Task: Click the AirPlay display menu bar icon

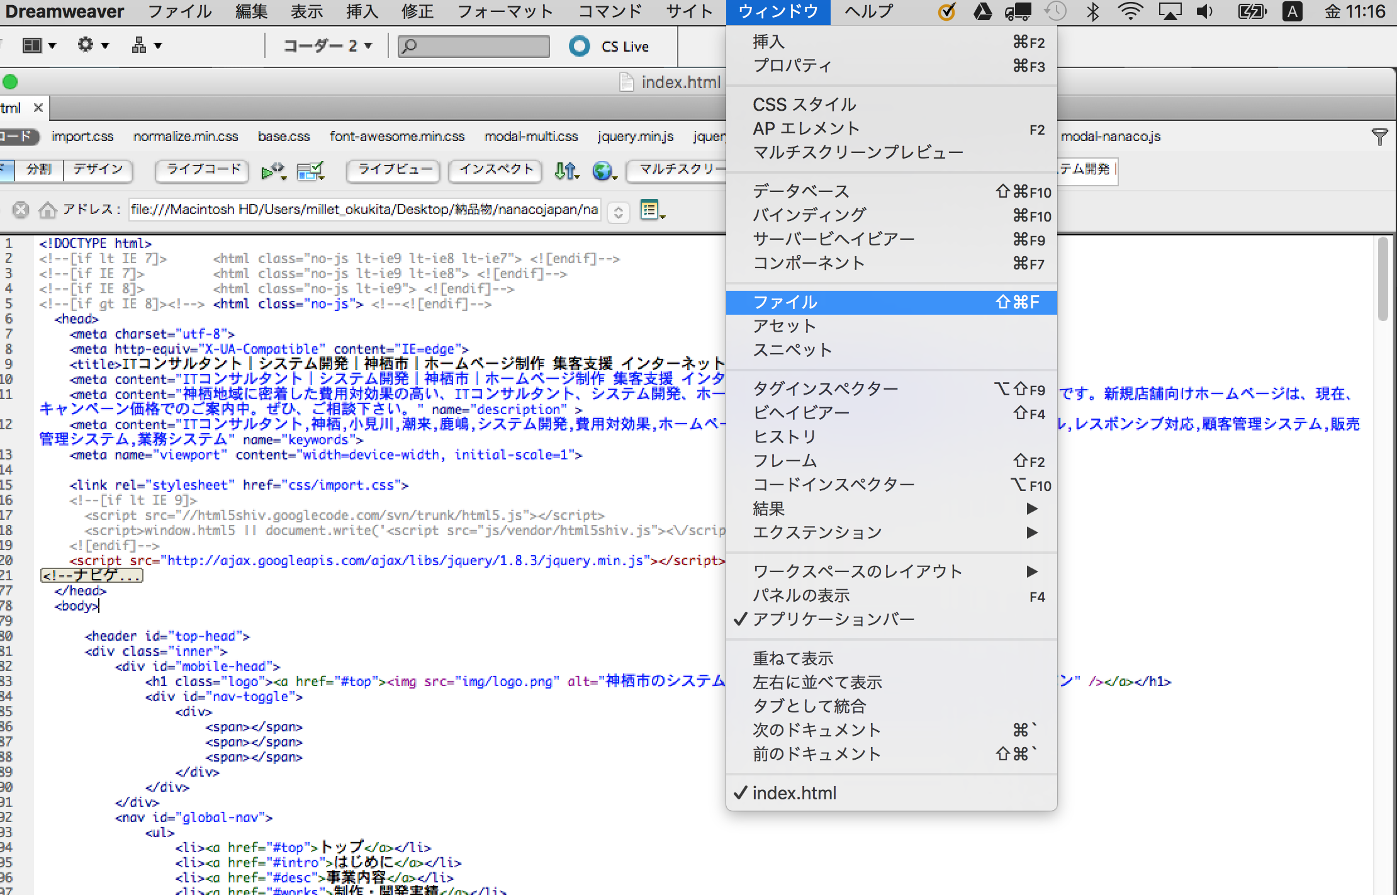Action: tap(1170, 11)
